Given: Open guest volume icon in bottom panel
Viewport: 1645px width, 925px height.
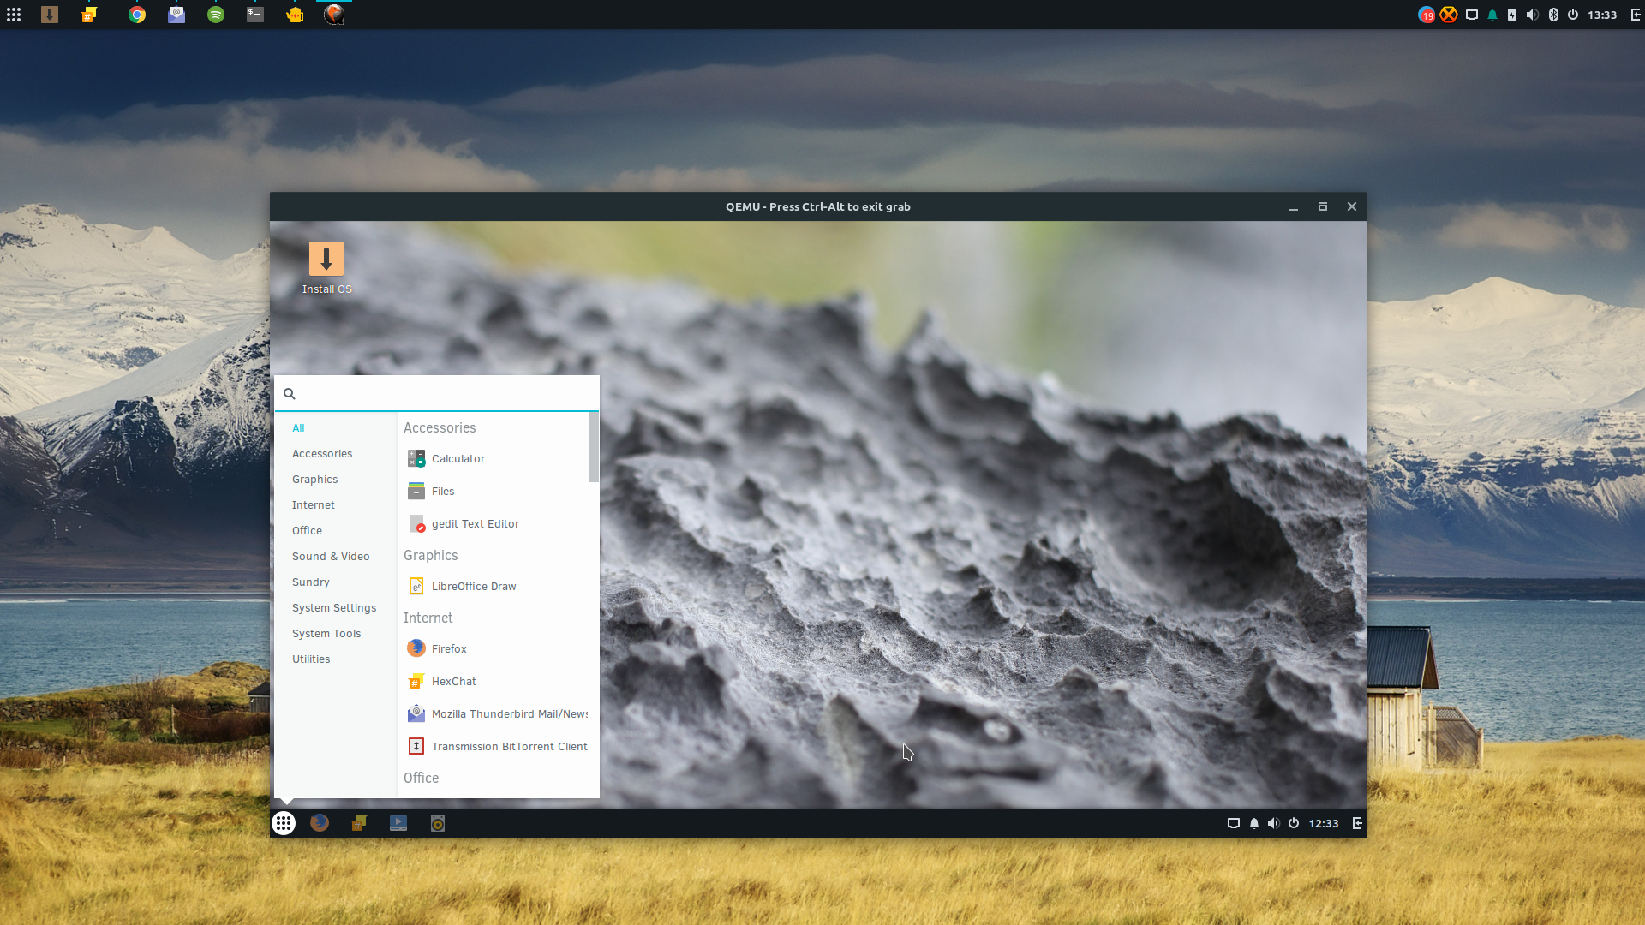Looking at the screenshot, I should (x=1274, y=823).
